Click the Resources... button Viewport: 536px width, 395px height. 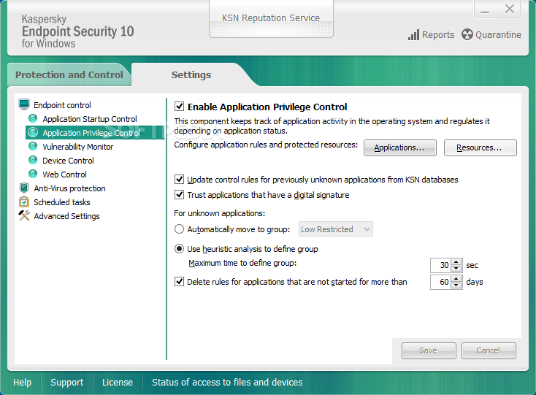coord(481,147)
